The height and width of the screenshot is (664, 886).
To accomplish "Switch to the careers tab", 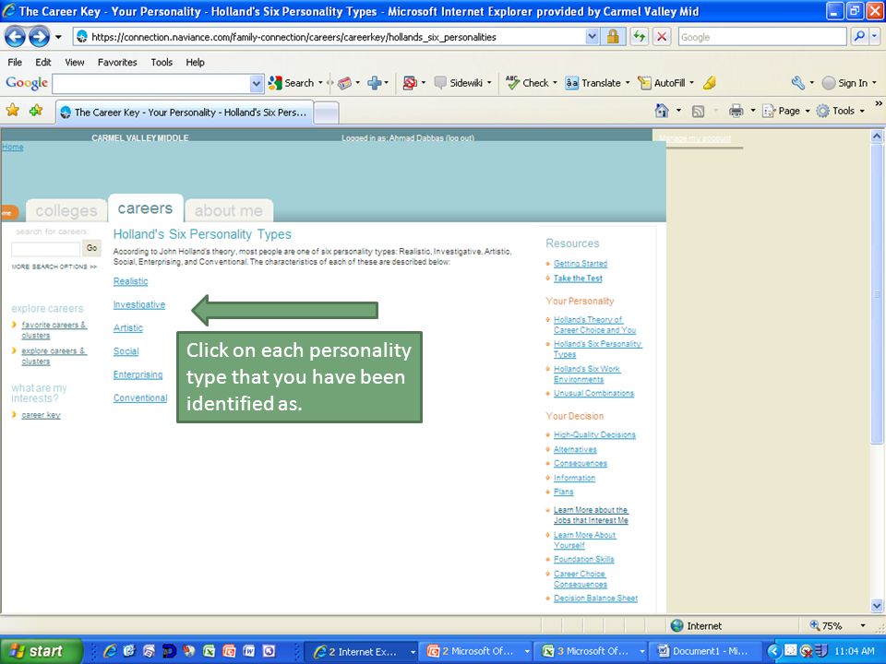I will 145,208.
